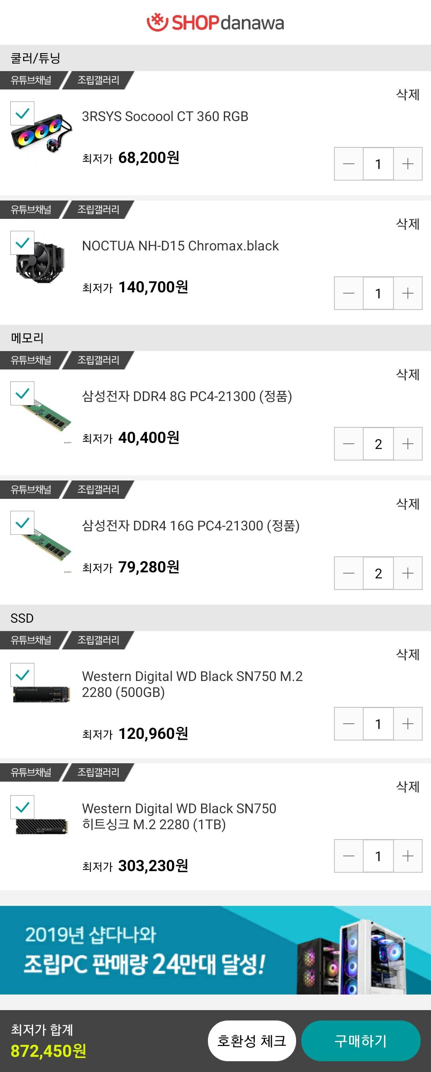
Task: Click the 구매하기 purchase button
Action: pyautogui.click(x=360, y=1041)
